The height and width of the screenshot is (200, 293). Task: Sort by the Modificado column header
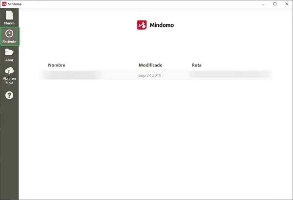tap(150, 65)
